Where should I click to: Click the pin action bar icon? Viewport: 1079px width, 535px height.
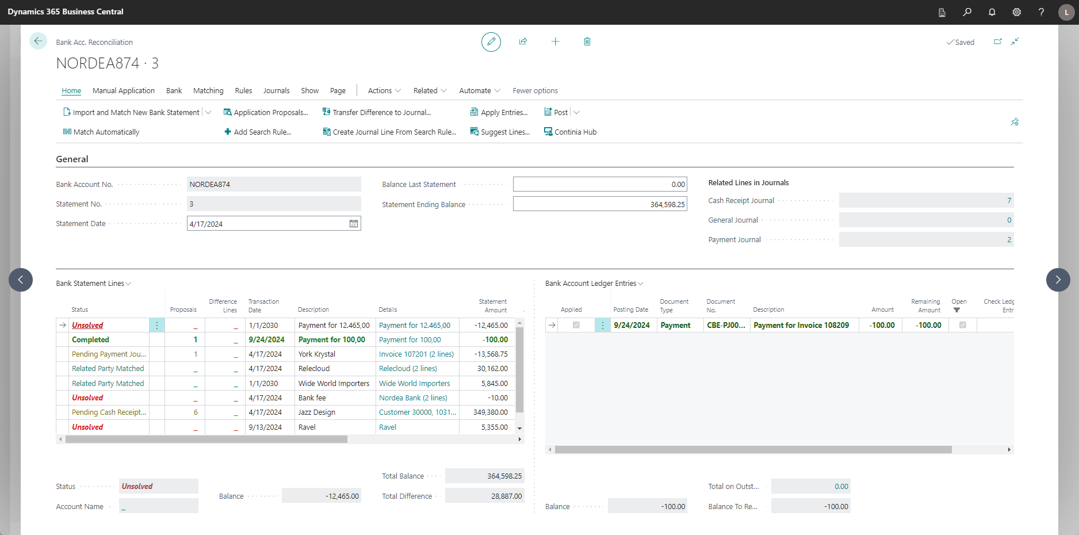[1015, 122]
